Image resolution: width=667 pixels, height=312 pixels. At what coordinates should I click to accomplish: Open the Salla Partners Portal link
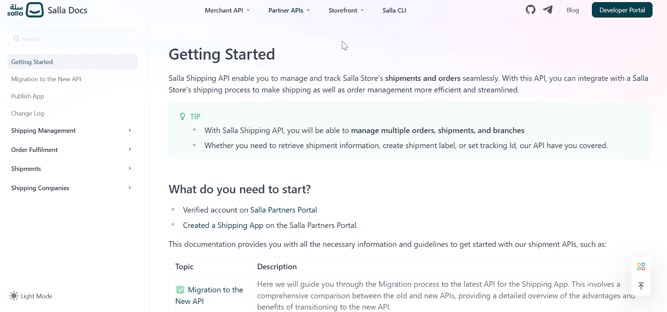click(283, 210)
